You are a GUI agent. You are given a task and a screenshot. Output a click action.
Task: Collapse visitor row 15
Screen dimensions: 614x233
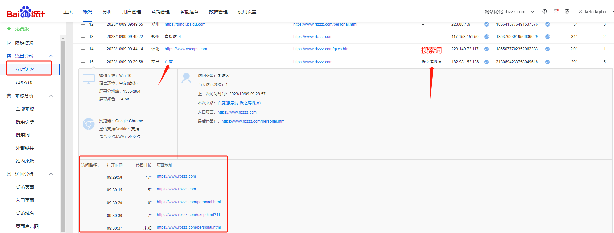click(83, 62)
